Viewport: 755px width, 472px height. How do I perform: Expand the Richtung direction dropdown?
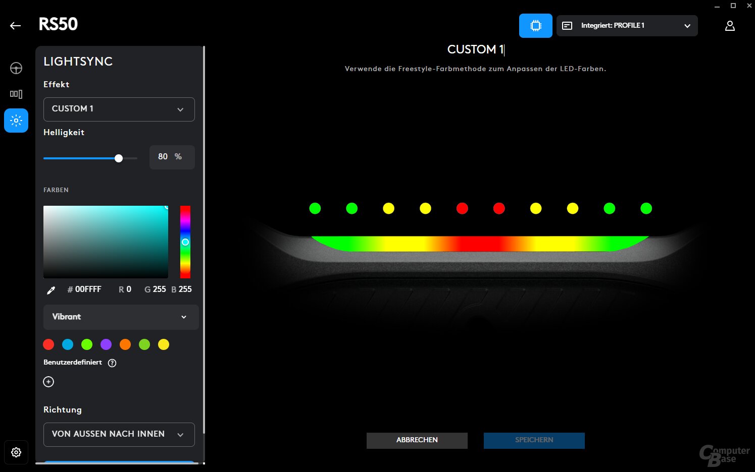click(119, 434)
